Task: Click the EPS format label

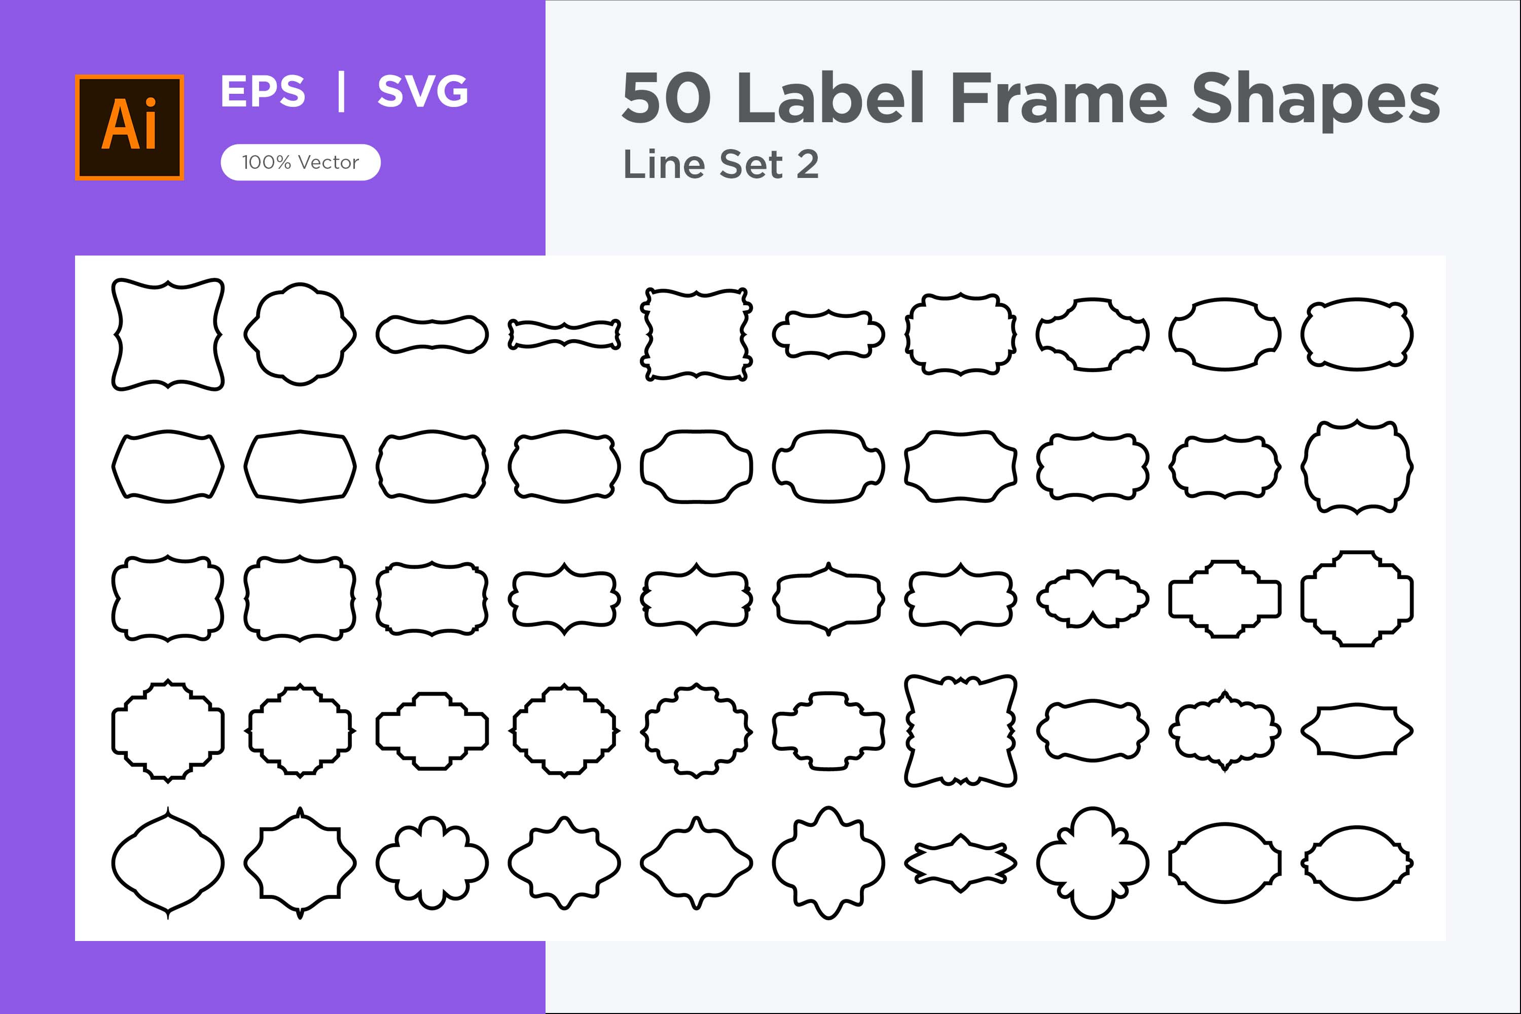Action: pos(263,91)
